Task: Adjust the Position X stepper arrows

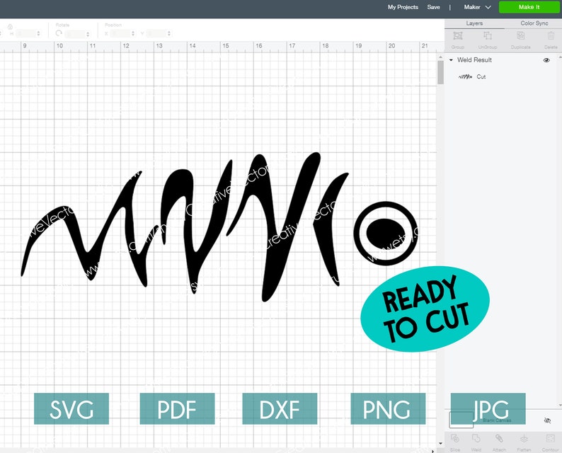Action: (133, 34)
